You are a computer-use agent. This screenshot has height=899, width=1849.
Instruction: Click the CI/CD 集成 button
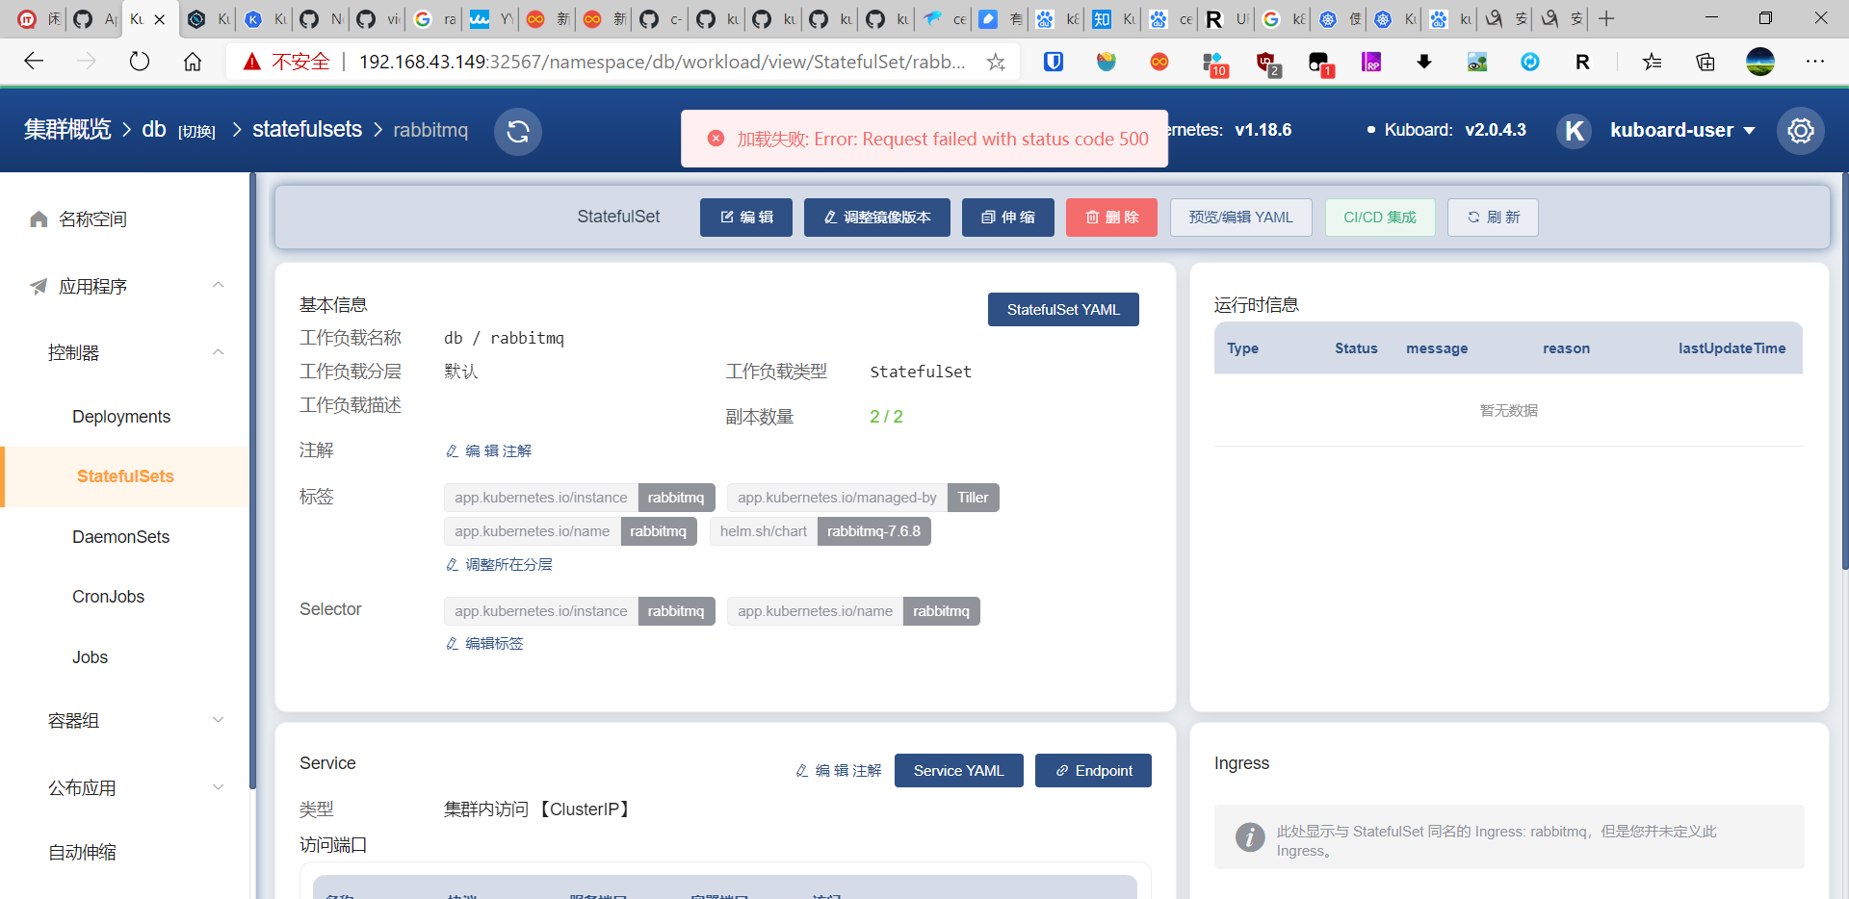click(x=1380, y=217)
